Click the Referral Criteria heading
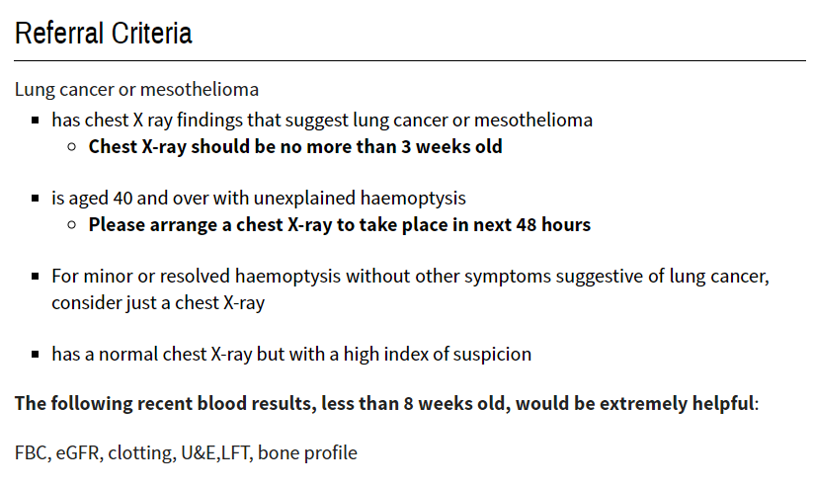Screen dimensions: 813x487 click(103, 34)
